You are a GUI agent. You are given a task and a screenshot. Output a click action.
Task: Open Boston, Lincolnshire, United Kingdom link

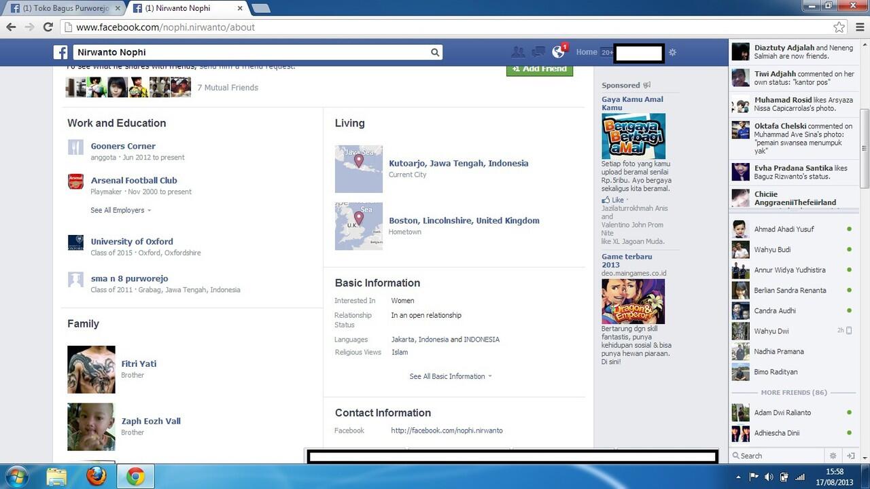[464, 221]
